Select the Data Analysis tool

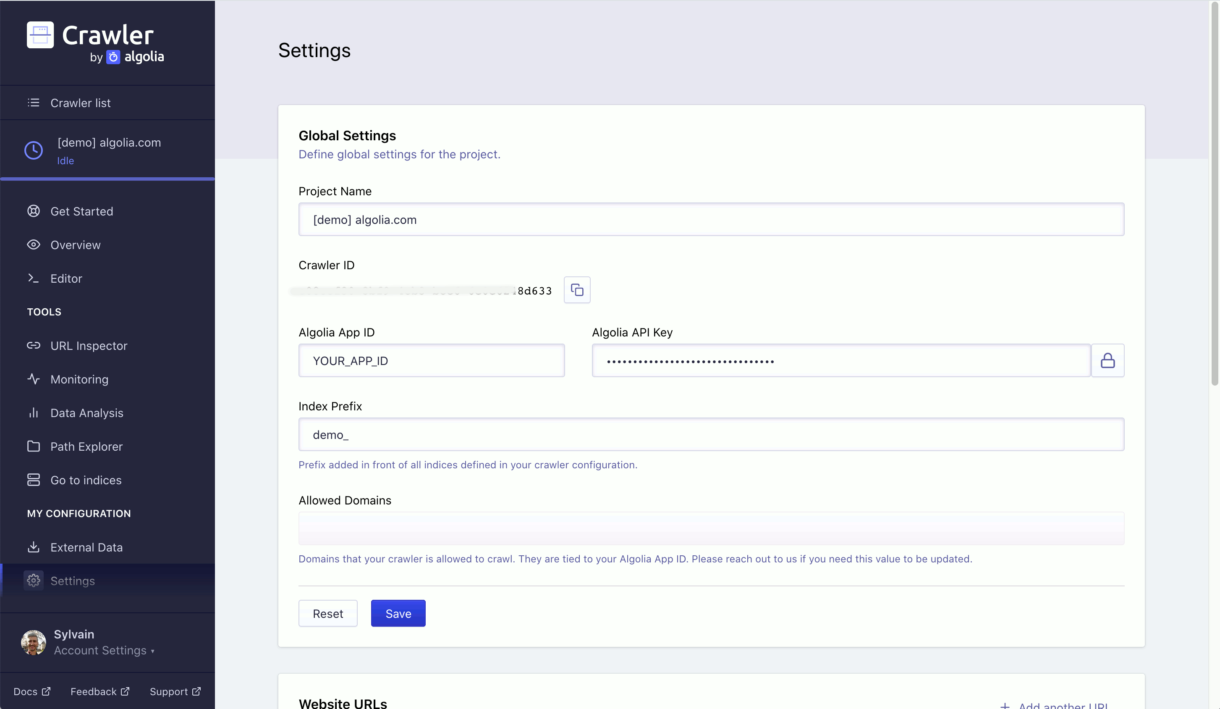(x=87, y=413)
